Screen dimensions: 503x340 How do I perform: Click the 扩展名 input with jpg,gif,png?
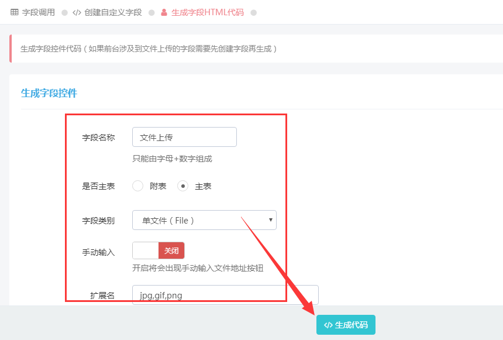225,295
